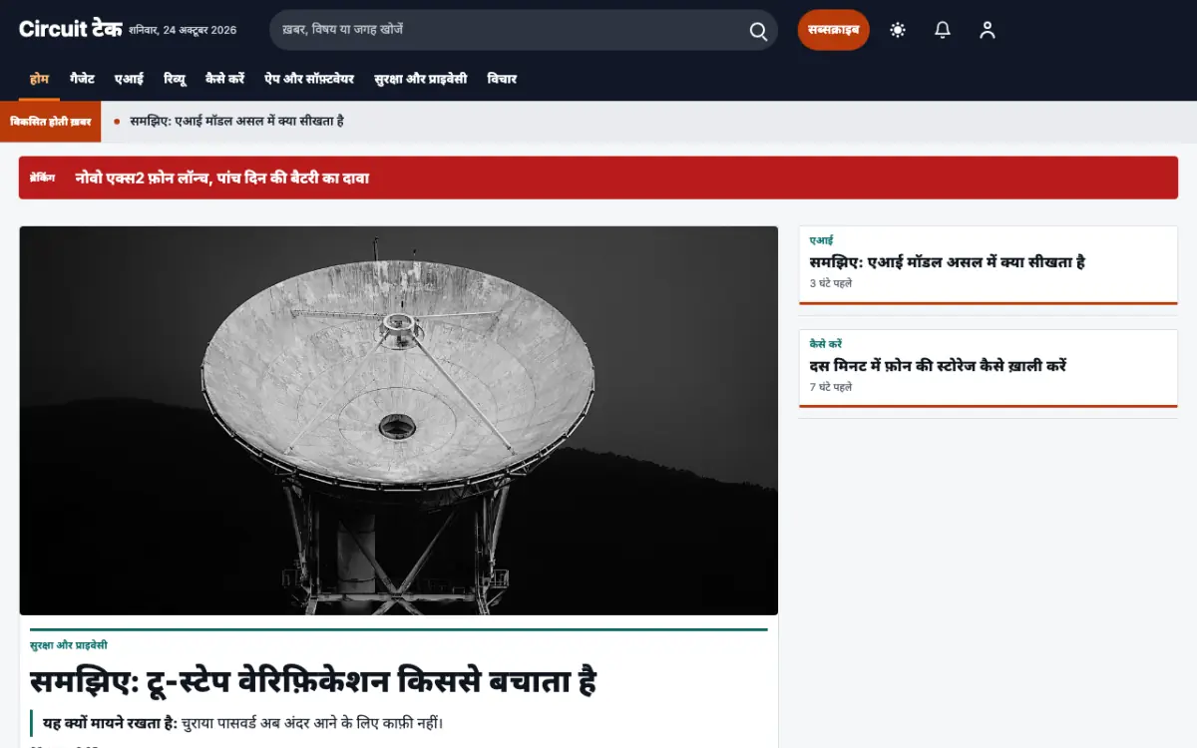This screenshot has height=748, width=1197.
Task: Open the रिव्यू nav section
Action: coord(175,79)
